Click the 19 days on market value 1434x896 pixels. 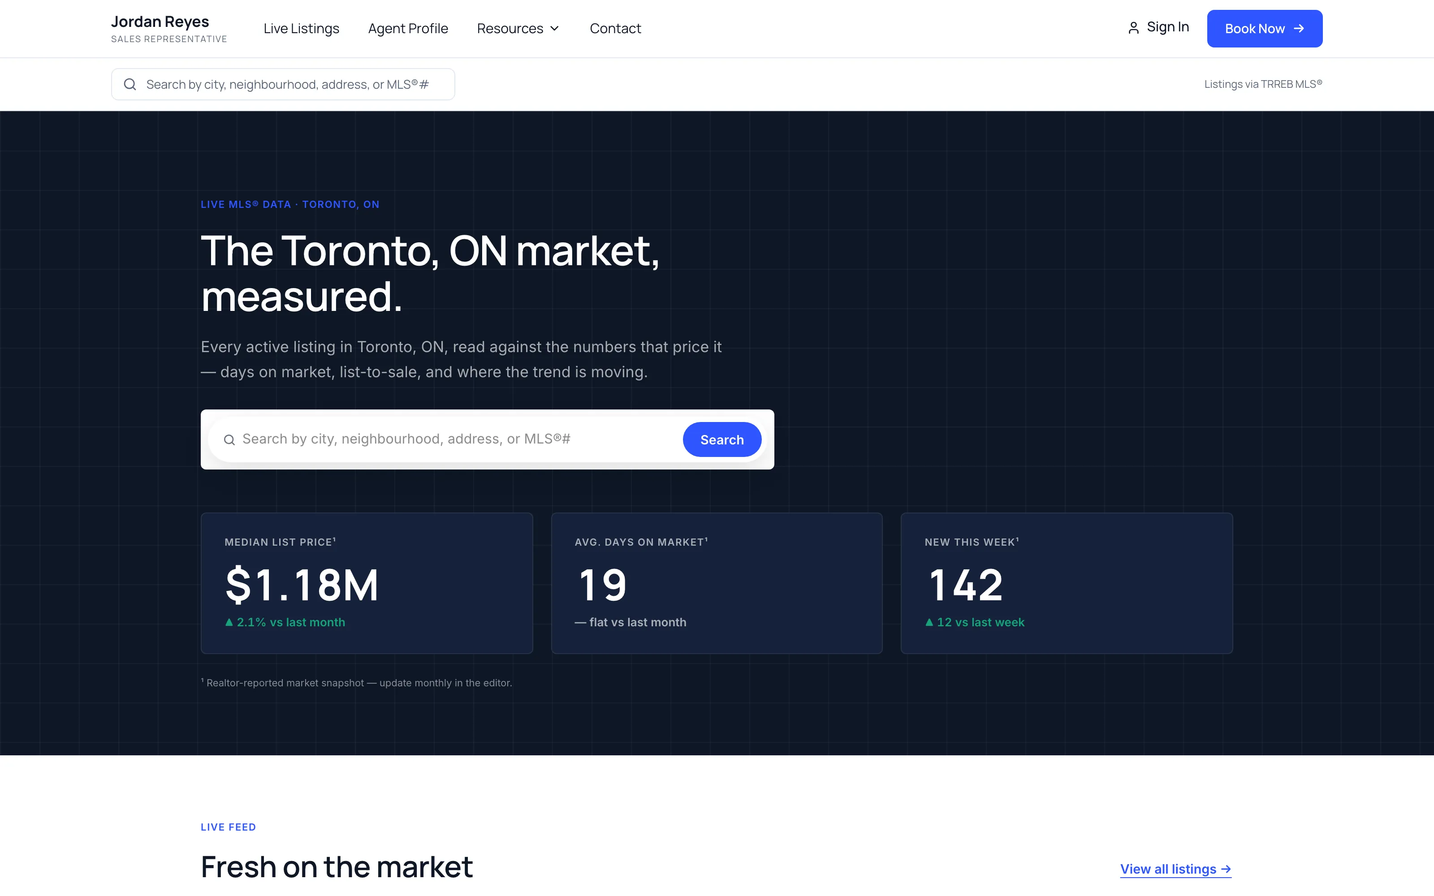[603, 585]
